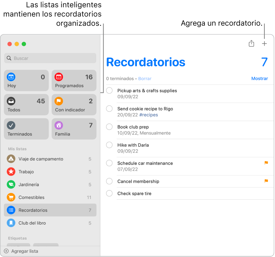Click the Share icon above Recordatorios

pyautogui.click(x=251, y=43)
